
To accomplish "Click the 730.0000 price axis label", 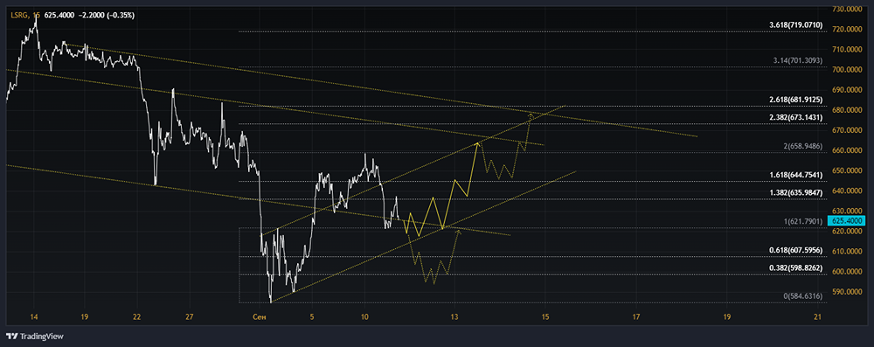I will pos(847,9).
